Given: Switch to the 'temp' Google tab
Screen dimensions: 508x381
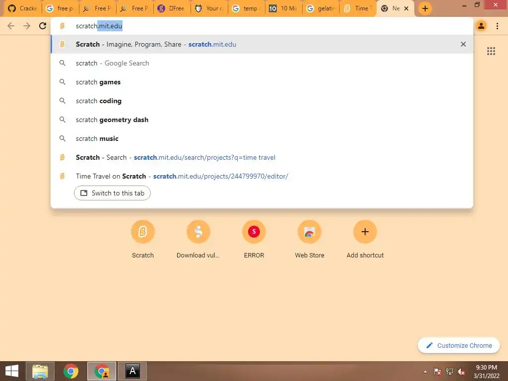Looking at the screenshot, I should 247,8.
